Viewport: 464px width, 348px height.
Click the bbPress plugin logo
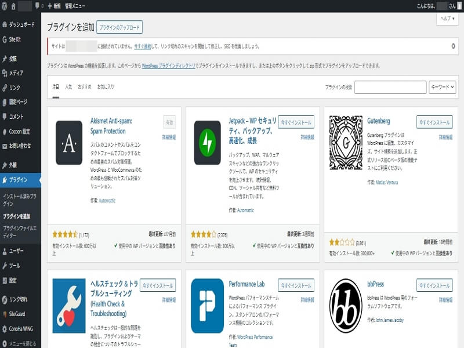pos(345,306)
